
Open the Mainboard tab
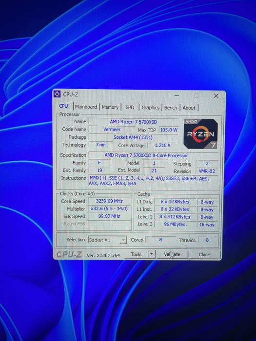[86, 107]
